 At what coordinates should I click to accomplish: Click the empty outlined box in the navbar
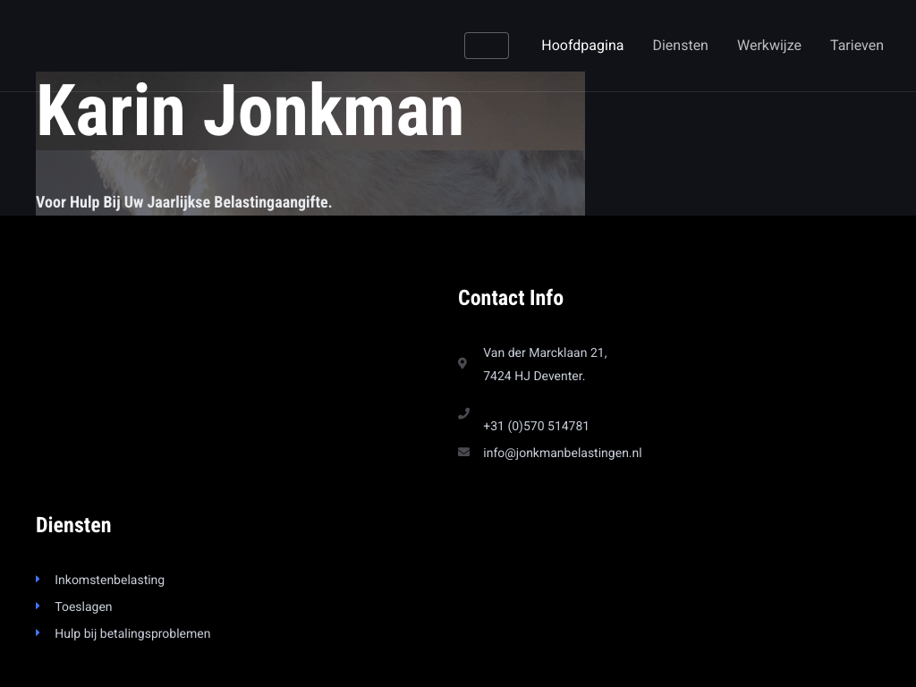click(x=487, y=46)
